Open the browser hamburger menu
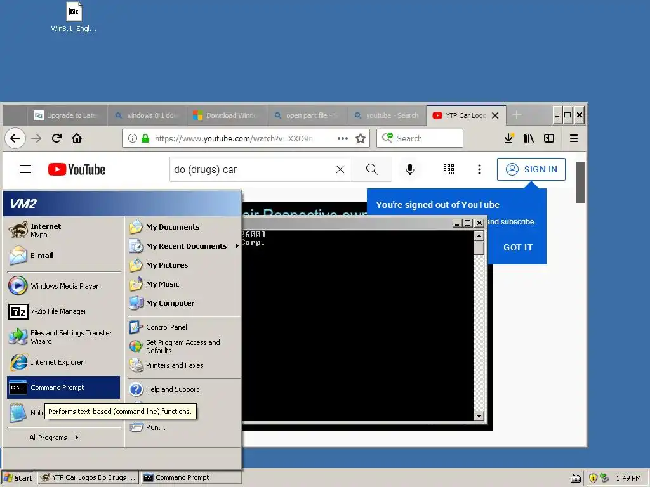Screen dimensions: 650x487 click(574, 138)
